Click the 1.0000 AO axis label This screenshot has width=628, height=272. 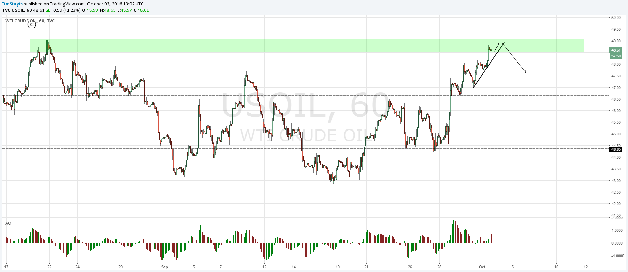click(617, 230)
